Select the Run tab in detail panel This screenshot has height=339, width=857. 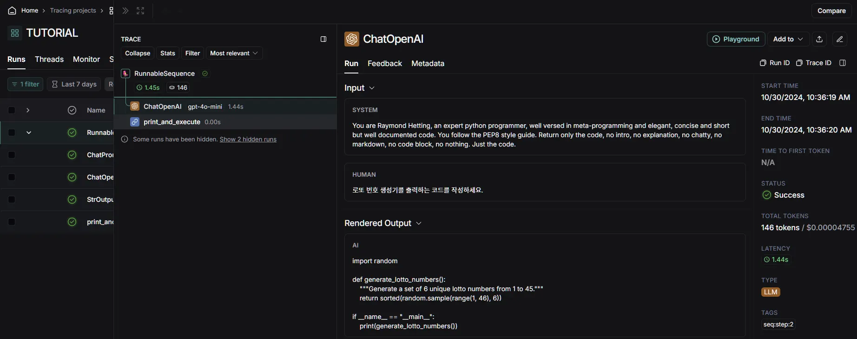pos(351,63)
